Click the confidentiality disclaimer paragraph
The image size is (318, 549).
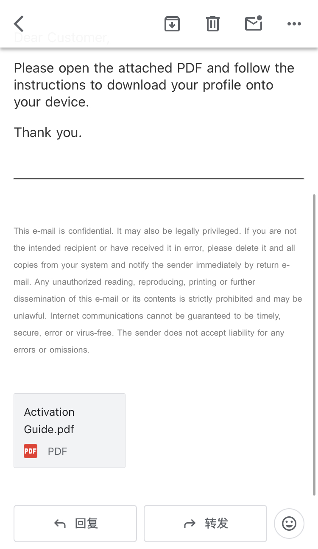coord(158,290)
